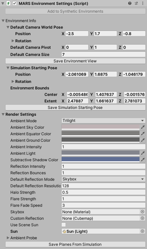Click Save Planes From Simulation button
The height and width of the screenshot is (249, 147).
[x=75, y=244]
